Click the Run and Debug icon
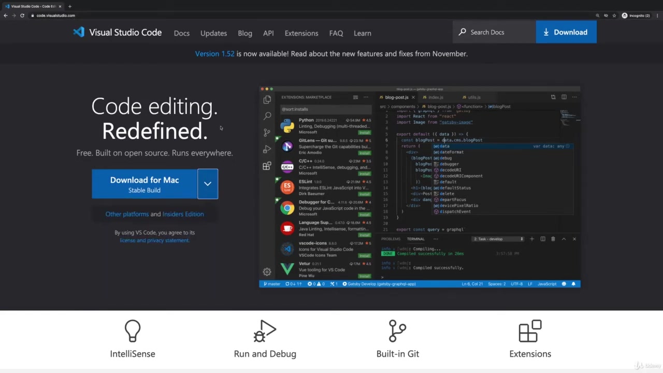663x373 pixels. (x=265, y=331)
